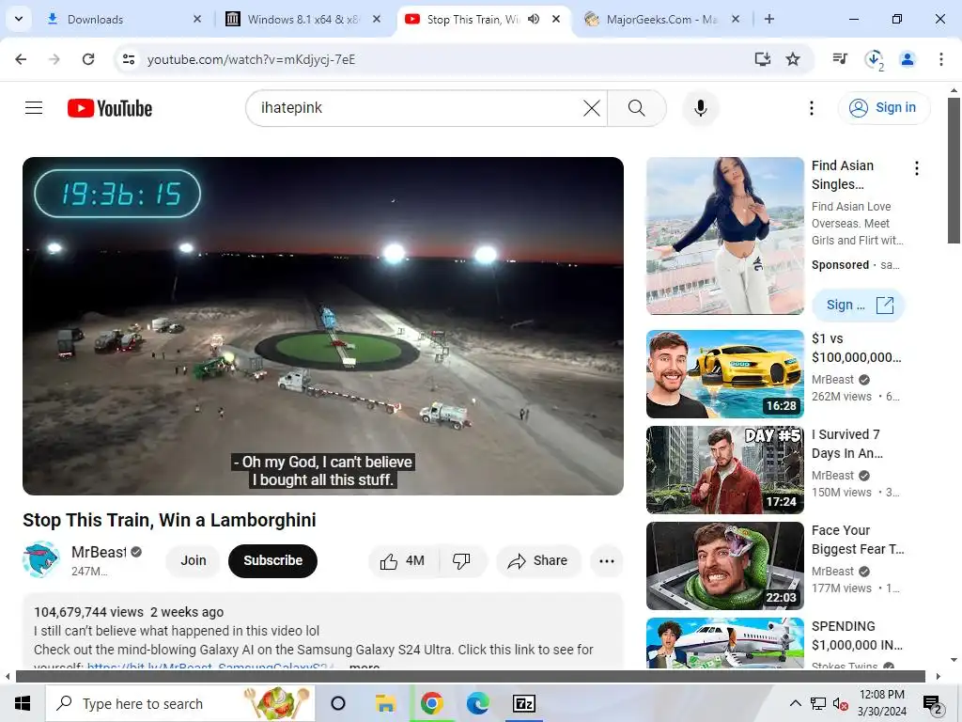Click the Join button
962x722 pixels.
(194, 560)
